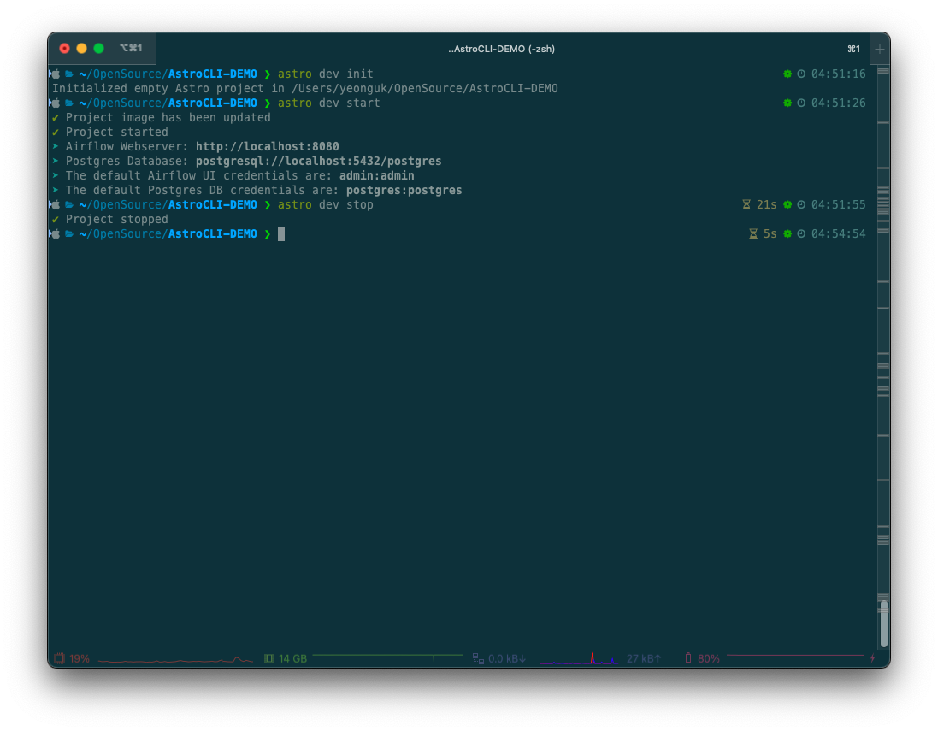The width and height of the screenshot is (938, 731).
Task: Click the admin:admin credentials text
Action: point(377,175)
